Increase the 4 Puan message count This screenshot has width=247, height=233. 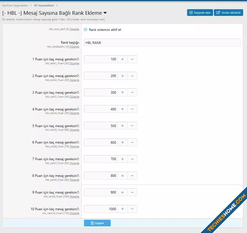(x=122, y=109)
